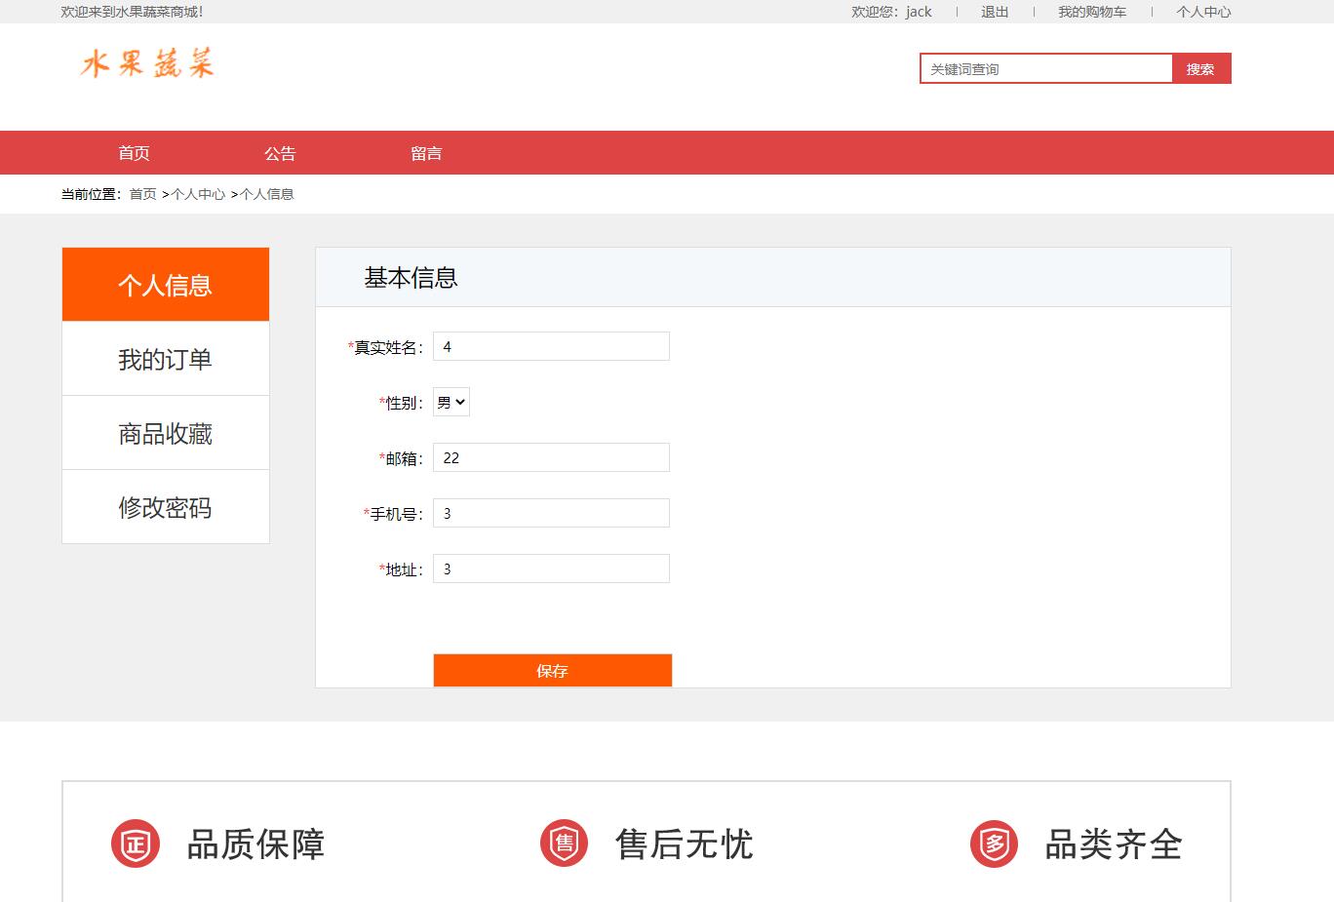Click the 品质保障 badge icon
The width and height of the screenshot is (1334, 902).
click(135, 843)
